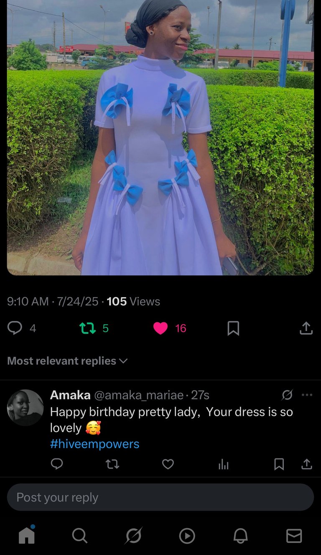View analytics for Amaka's reply
Screen dimensions: 321x555
point(224,464)
